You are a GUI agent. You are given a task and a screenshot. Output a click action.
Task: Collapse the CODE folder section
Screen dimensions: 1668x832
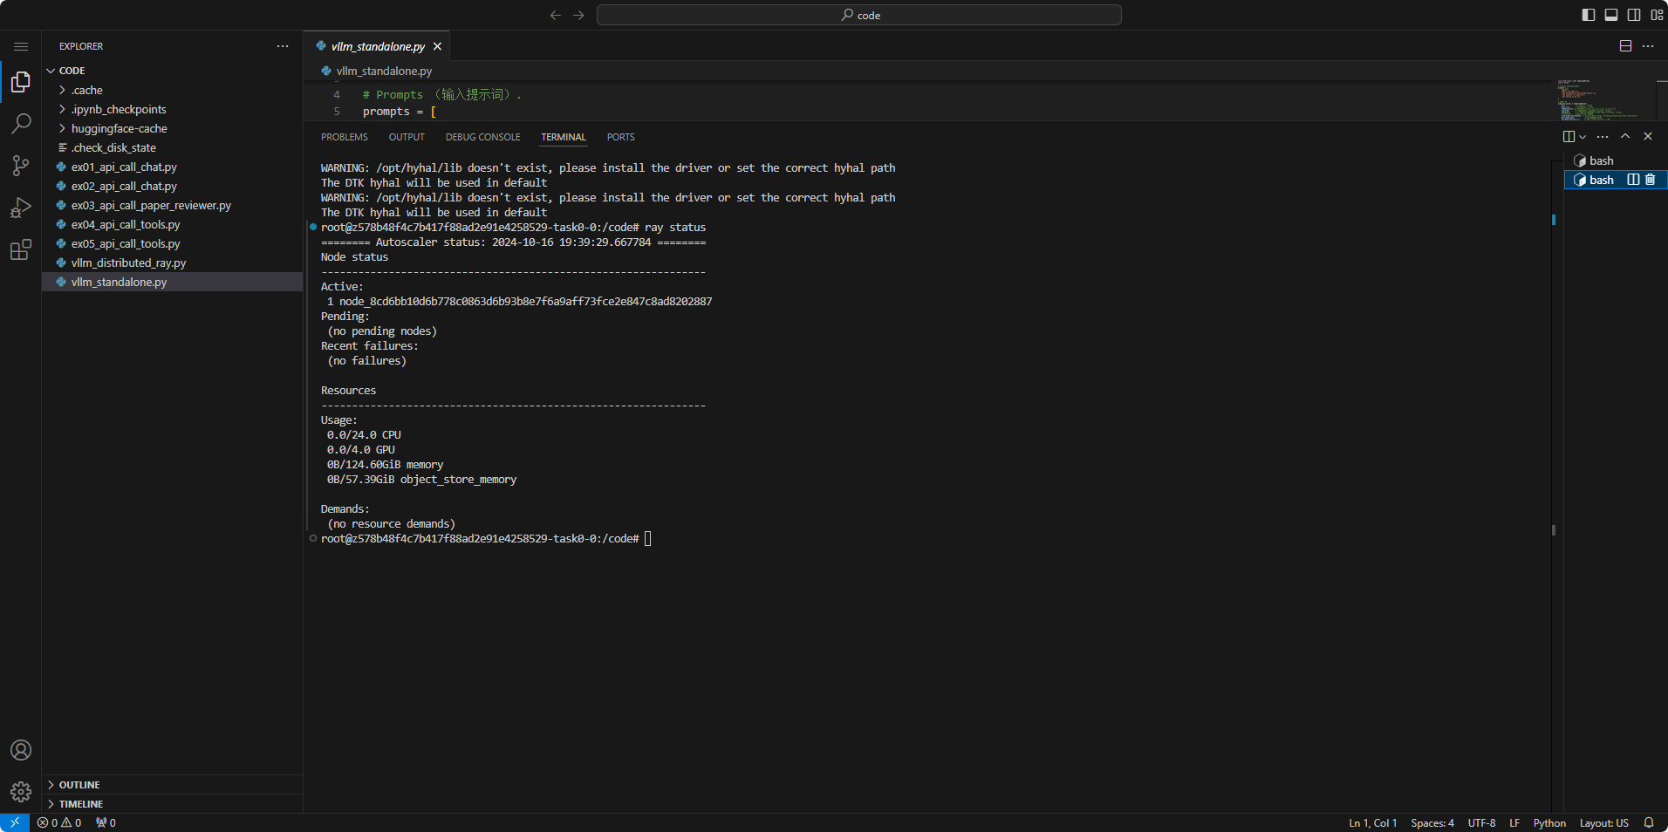tap(172, 71)
